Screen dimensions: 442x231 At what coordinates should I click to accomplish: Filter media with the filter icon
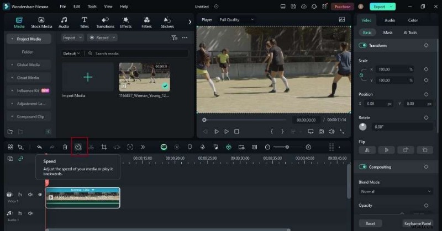(174, 37)
